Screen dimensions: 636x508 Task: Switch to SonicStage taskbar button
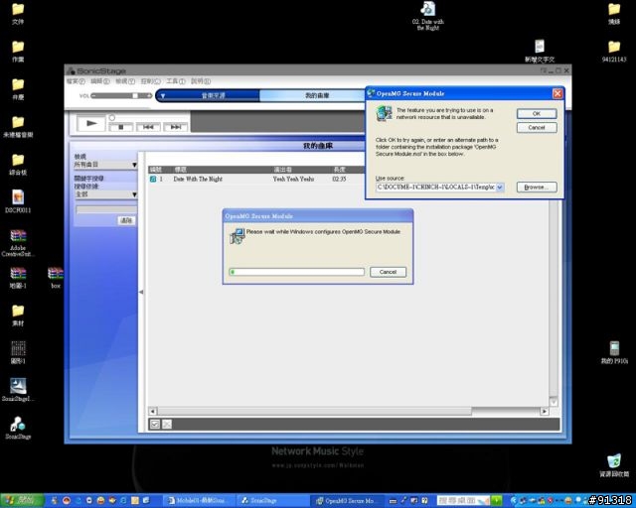270,501
